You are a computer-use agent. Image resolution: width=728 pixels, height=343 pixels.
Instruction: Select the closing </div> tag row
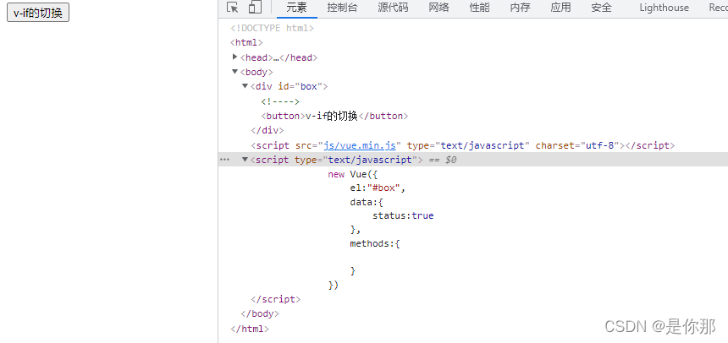pos(267,131)
